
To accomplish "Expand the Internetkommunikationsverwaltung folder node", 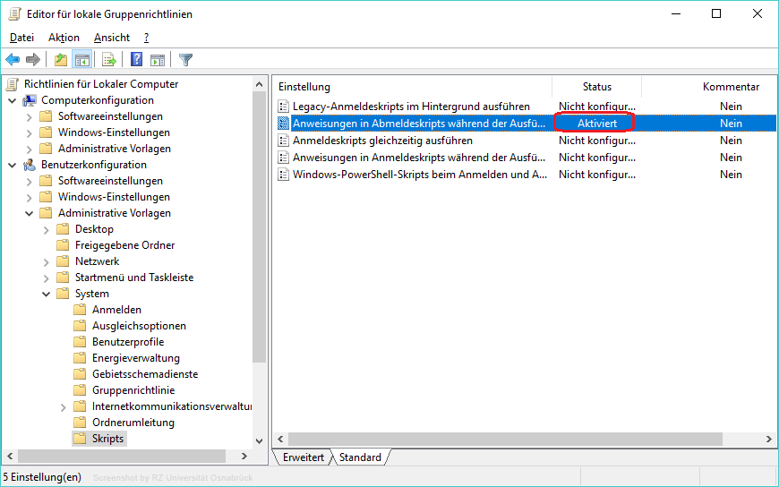I will (x=64, y=406).
